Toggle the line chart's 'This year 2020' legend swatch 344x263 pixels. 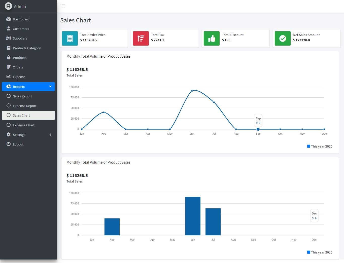tap(308, 146)
